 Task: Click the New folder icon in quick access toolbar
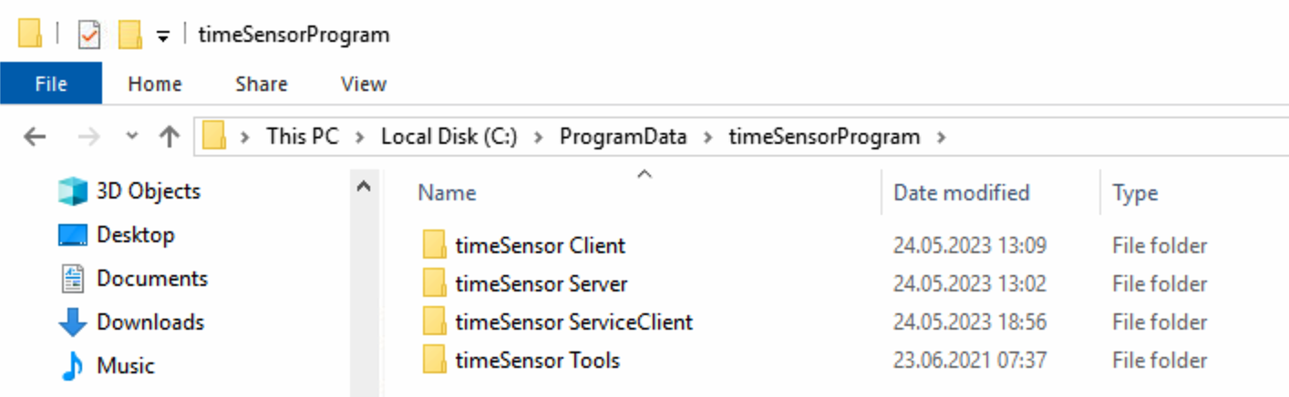[x=130, y=36]
